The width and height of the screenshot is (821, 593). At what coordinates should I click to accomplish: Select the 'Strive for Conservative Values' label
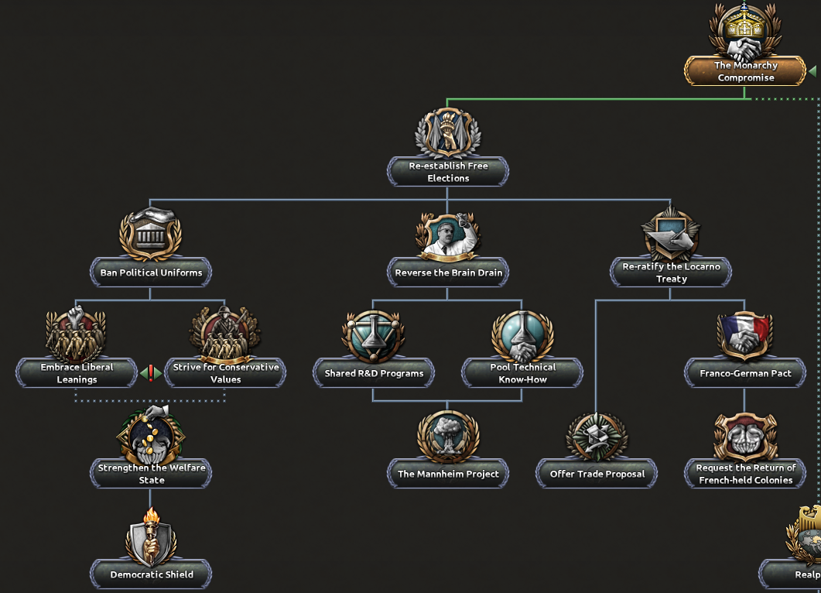pos(225,373)
